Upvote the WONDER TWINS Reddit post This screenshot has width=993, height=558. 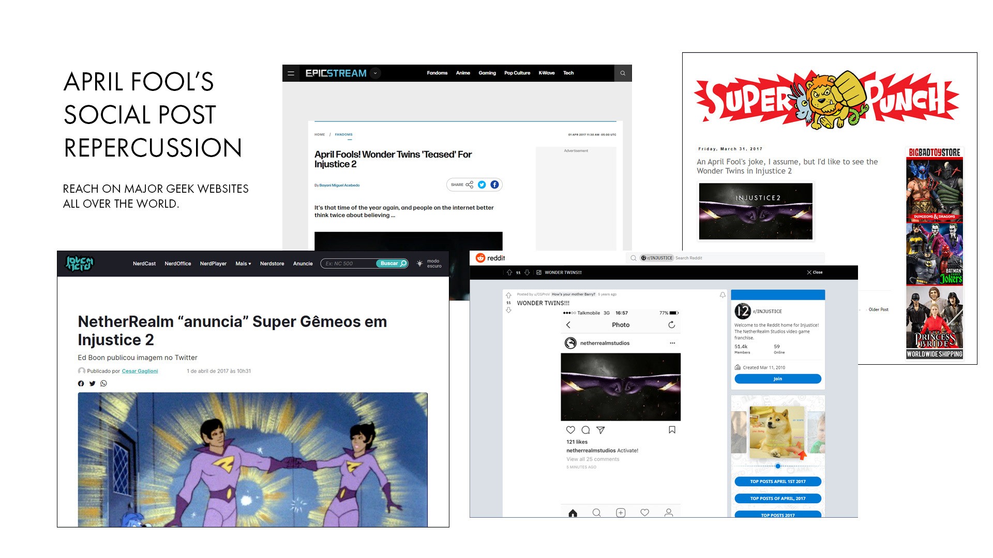508,295
